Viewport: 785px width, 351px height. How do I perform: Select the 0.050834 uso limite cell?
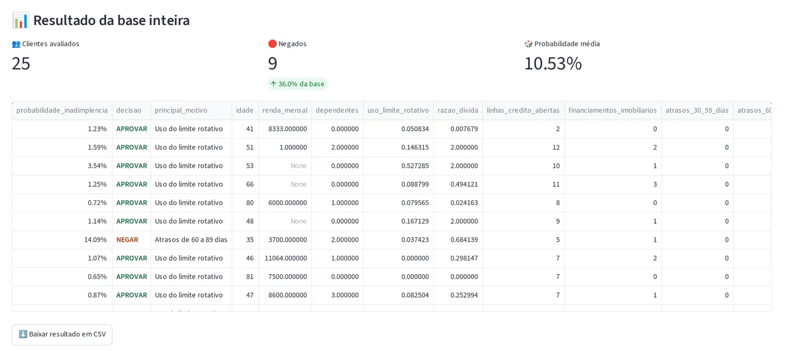(x=398, y=129)
